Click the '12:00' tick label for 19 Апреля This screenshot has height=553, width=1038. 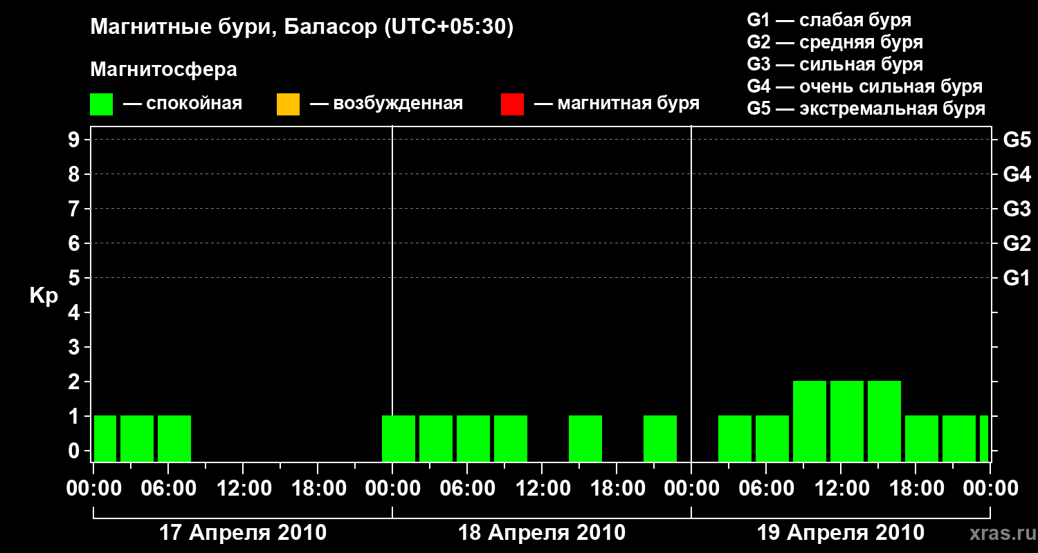841,488
